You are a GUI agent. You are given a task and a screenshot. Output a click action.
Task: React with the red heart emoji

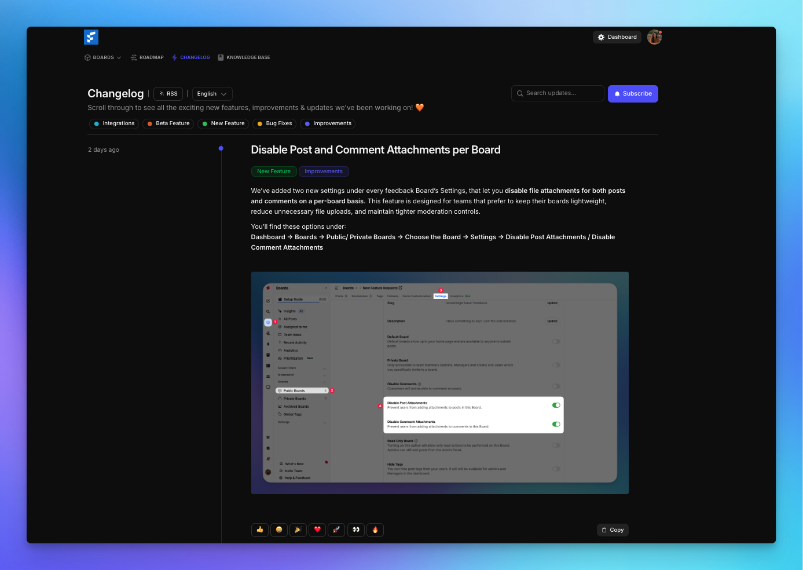pyautogui.click(x=317, y=529)
